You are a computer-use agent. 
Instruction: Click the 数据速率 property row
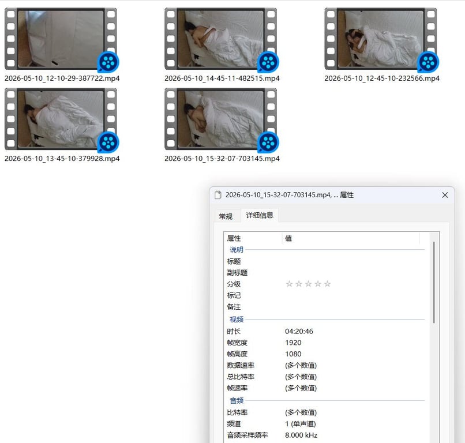(x=325, y=365)
